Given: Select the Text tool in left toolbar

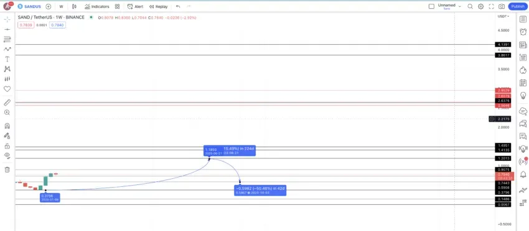Looking at the screenshot, I should click(x=7, y=59).
